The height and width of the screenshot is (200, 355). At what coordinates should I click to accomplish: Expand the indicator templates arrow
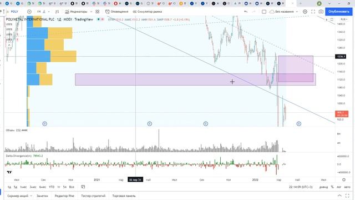pos(91,12)
